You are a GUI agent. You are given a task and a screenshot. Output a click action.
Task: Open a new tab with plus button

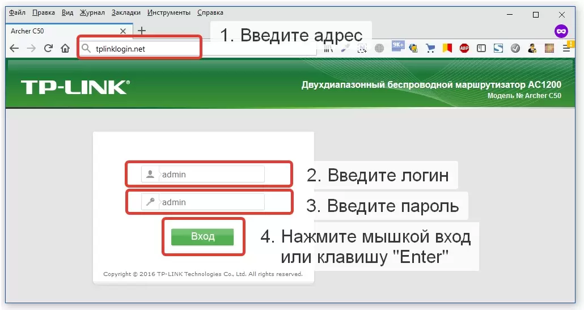(142, 31)
